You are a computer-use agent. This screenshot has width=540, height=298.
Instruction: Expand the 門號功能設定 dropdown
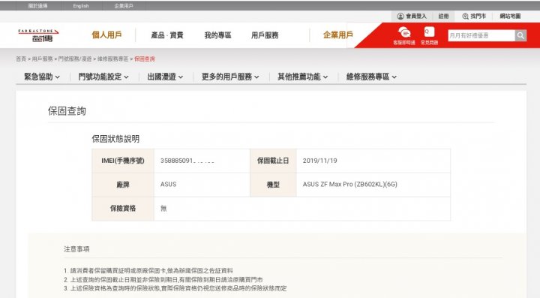(103, 77)
